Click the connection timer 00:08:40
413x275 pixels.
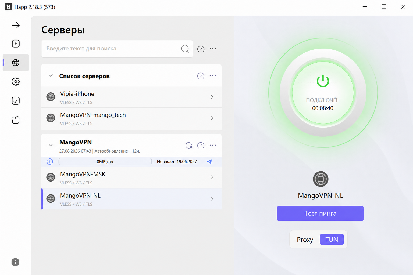coord(323,108)
